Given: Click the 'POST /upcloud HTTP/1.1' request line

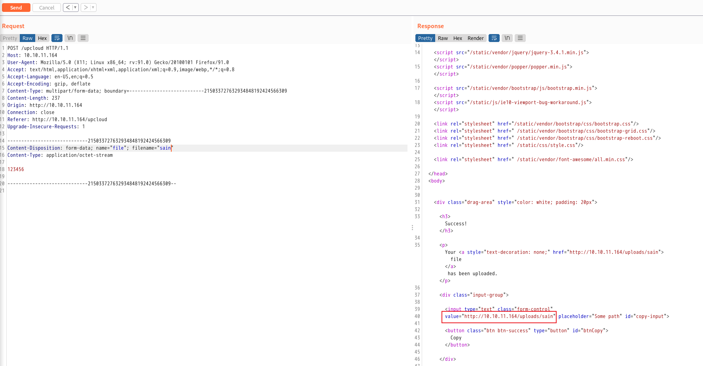Looking at the screenshot, I should coord(38,48).
